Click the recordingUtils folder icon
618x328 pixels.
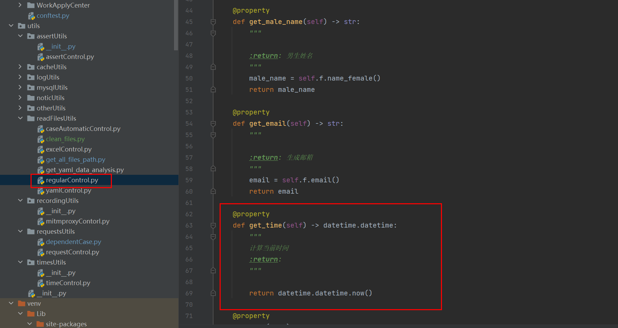31,201
